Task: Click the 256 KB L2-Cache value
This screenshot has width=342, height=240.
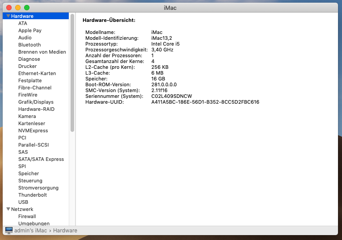Action: pyautogui.click(x=160, y=67)
